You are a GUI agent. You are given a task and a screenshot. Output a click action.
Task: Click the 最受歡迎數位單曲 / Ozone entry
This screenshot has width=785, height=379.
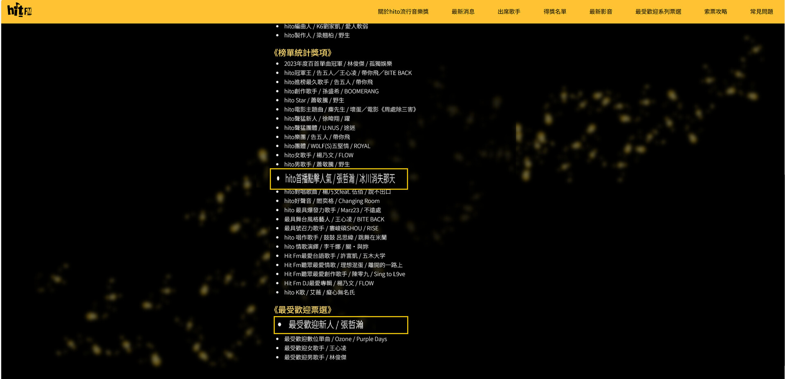click(x=336, y=339)
